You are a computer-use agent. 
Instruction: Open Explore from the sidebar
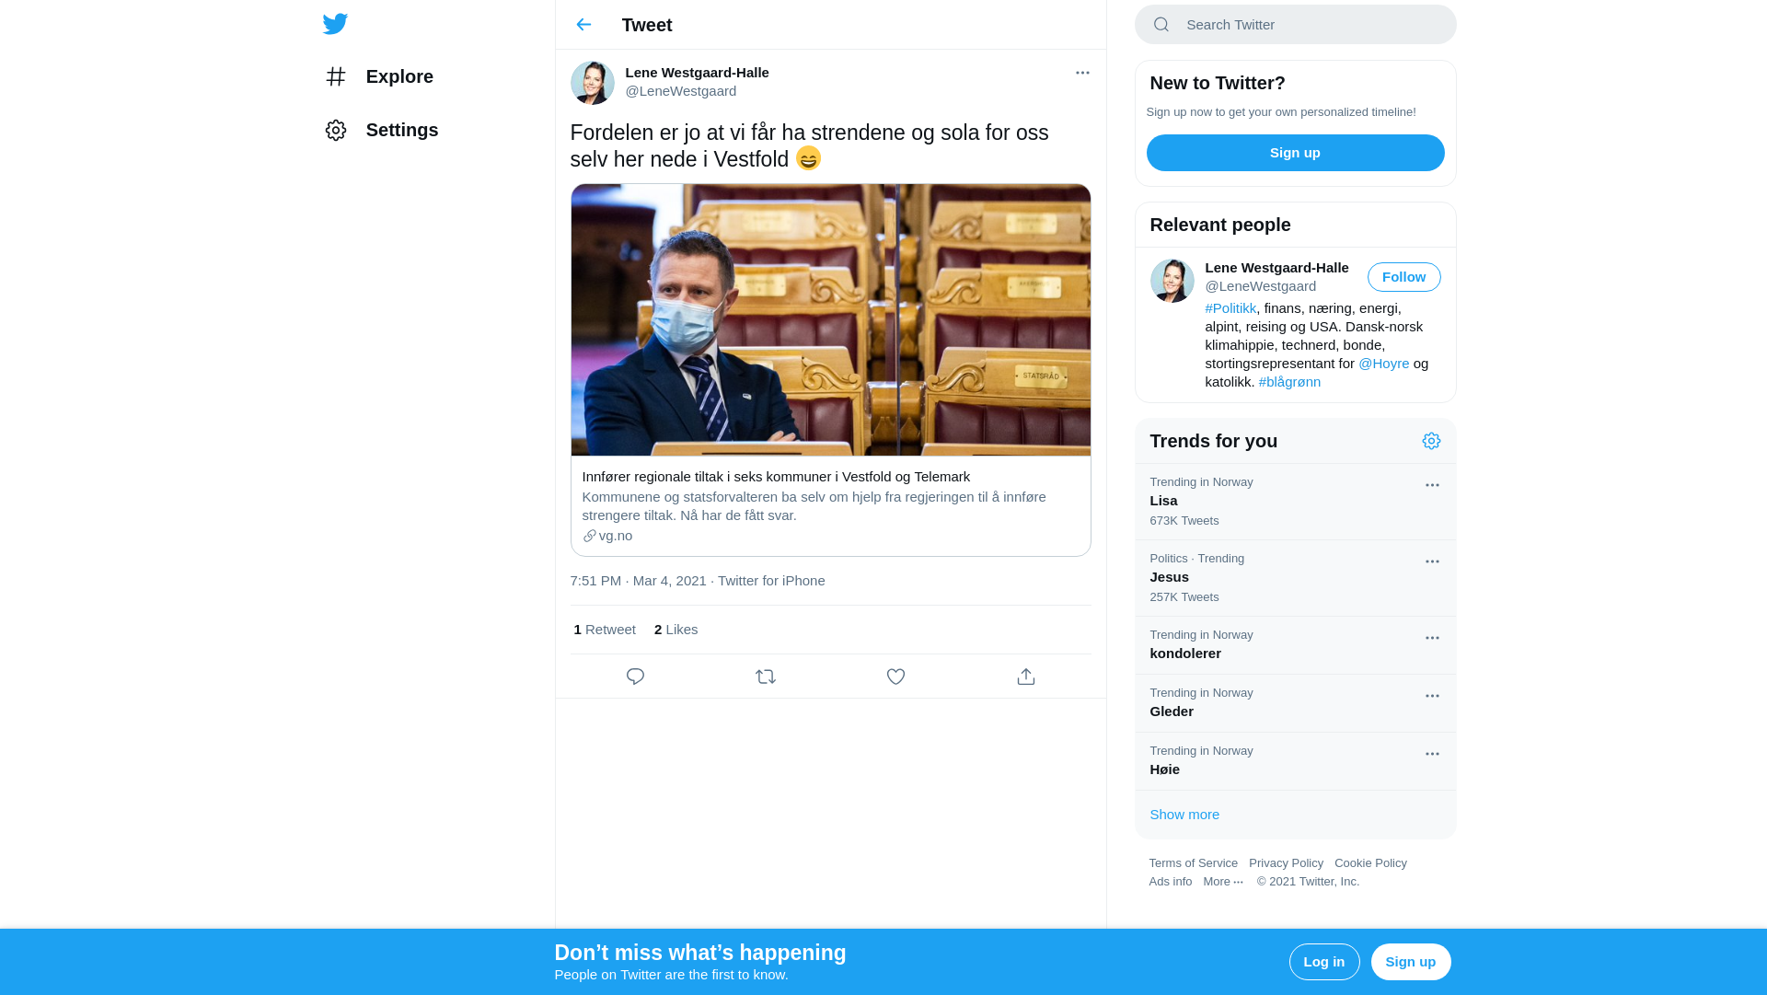pos(379,76)
